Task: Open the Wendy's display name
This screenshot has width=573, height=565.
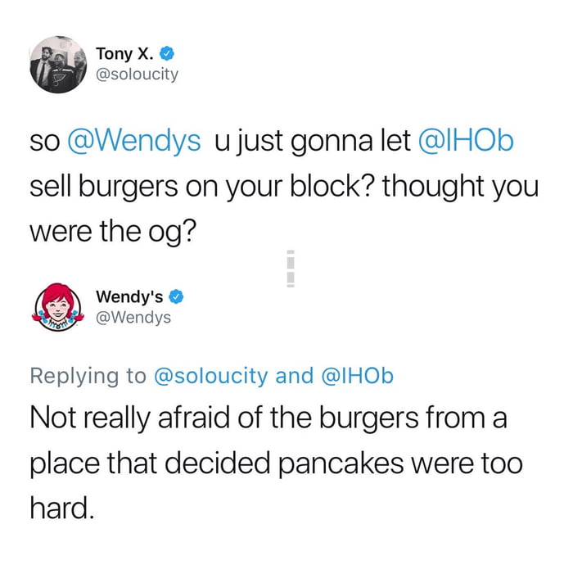Action: pos(129,296)
